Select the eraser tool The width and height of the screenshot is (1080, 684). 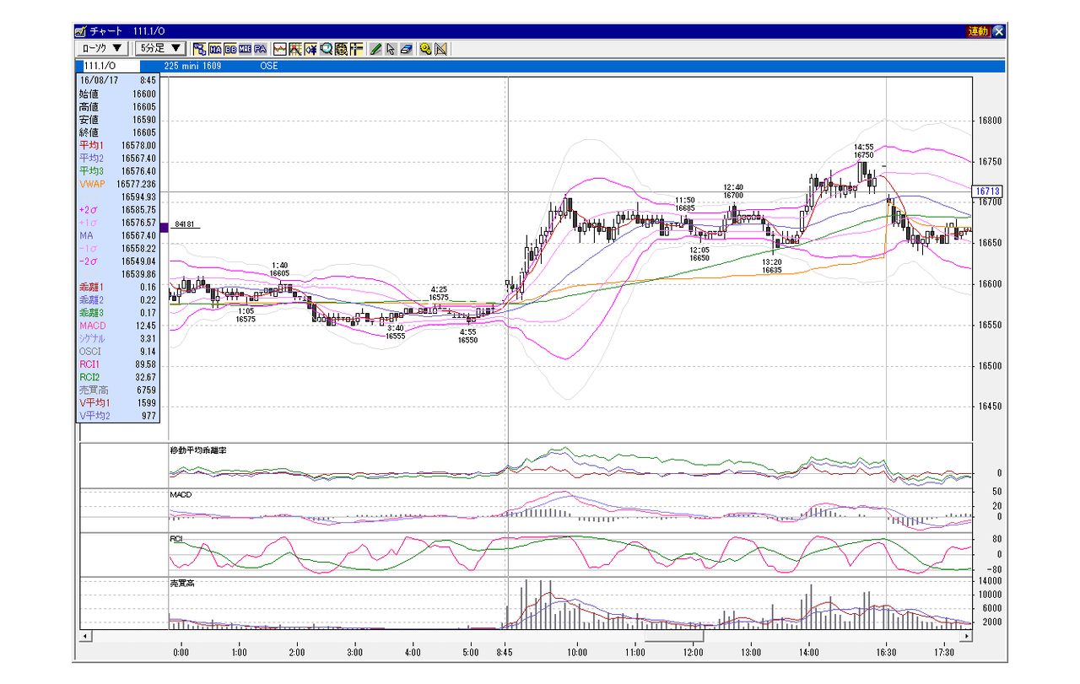click(x=406, y=49)
